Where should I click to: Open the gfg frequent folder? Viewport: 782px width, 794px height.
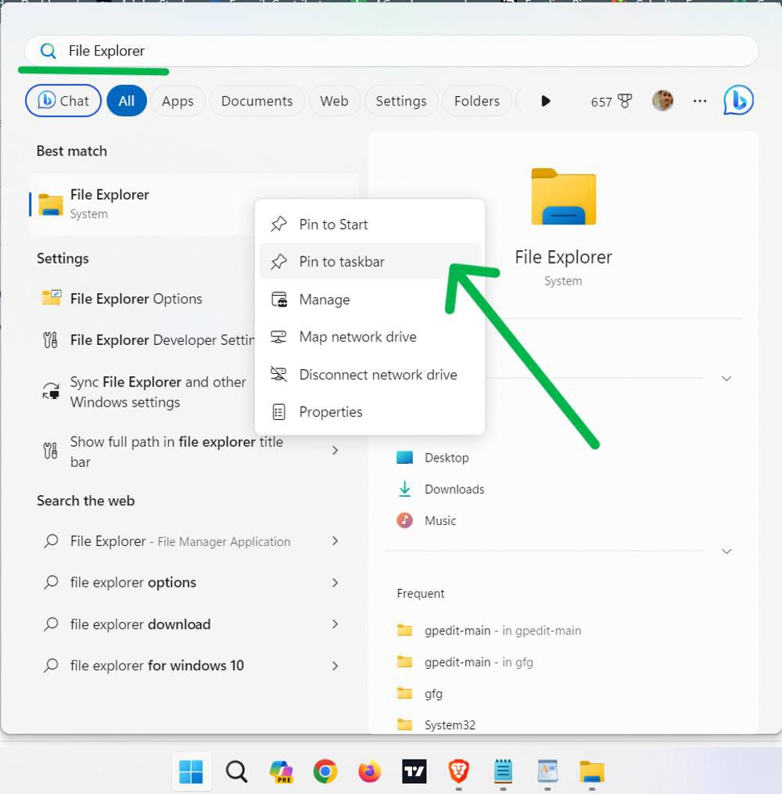420,693
